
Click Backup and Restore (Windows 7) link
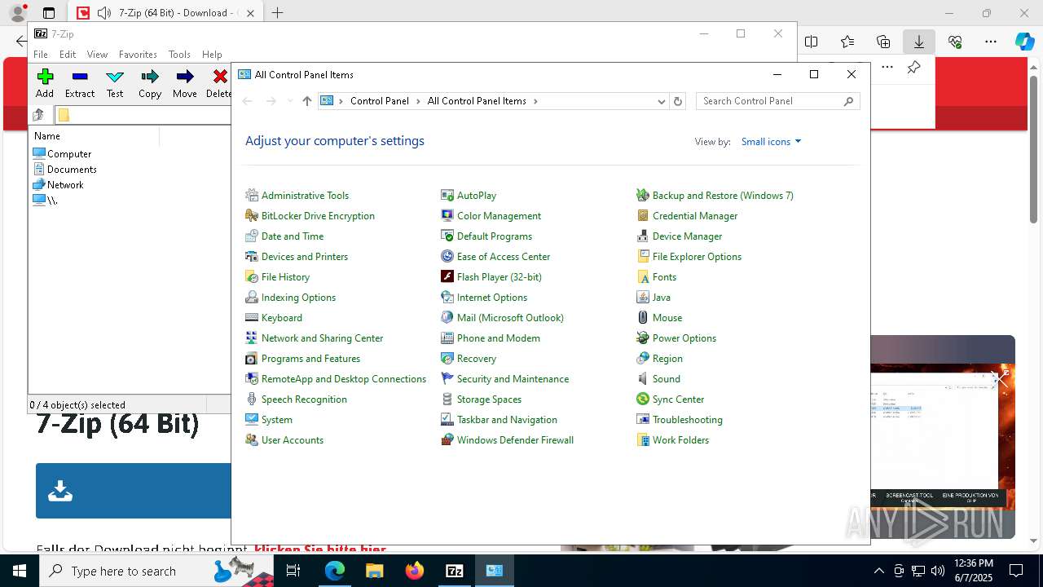(x=723, y=196)
